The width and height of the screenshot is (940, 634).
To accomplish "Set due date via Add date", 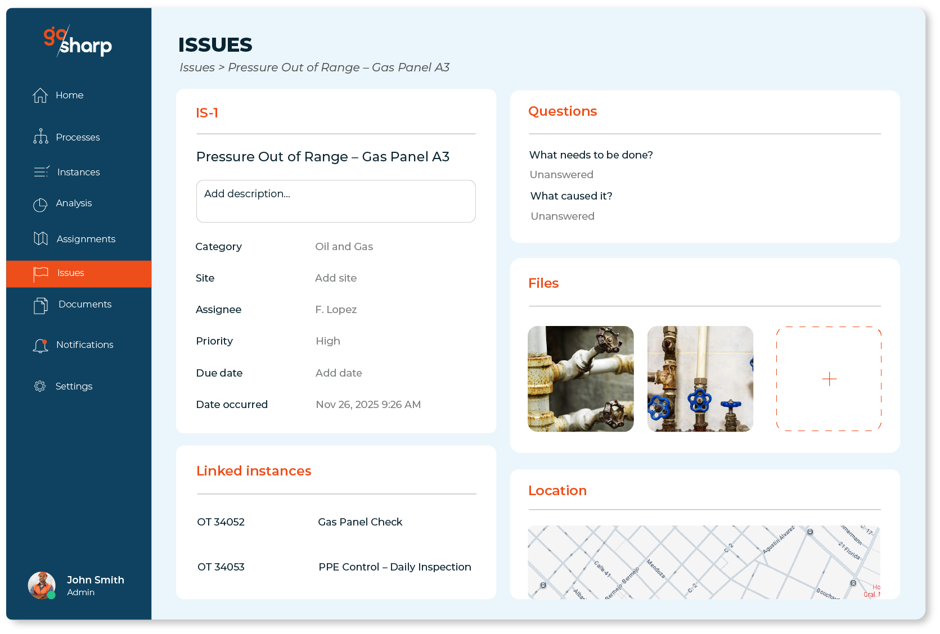I will [x=339, y=373].
